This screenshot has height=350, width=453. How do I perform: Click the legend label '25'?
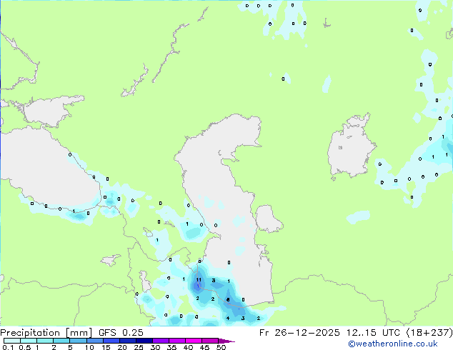coord(139,347)
